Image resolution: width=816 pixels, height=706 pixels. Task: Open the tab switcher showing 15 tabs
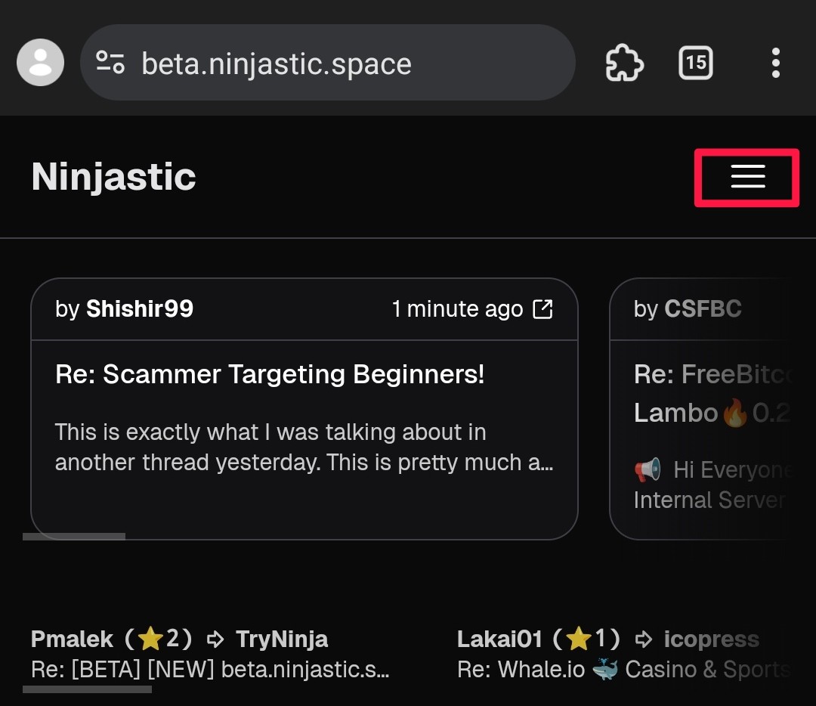tap(695, 63)
